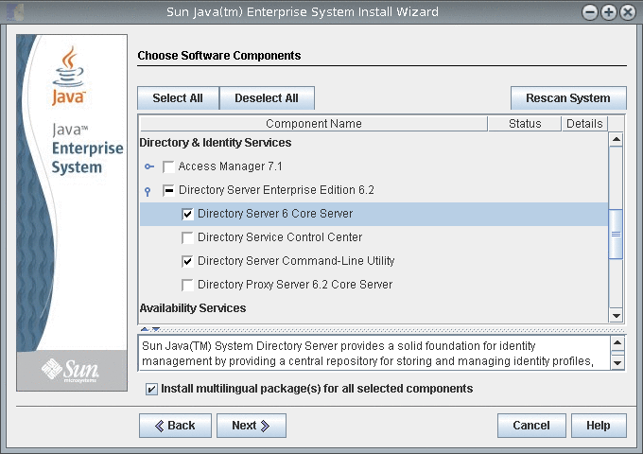Click the Directory & Identity Services heading
This screenshot has width=643, height=454.
pos(216,143)
